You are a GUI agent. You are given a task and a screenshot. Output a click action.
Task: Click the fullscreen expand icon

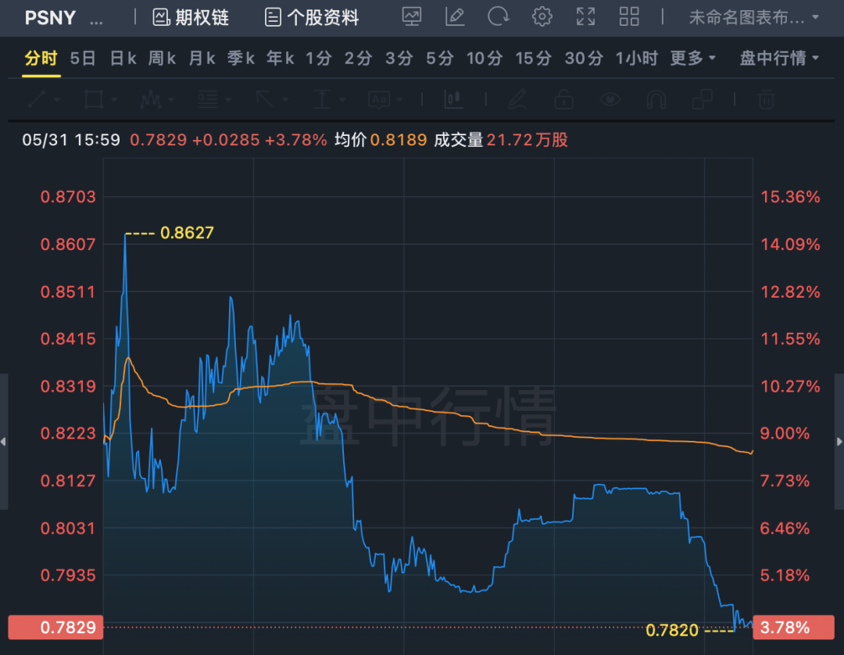586,16
